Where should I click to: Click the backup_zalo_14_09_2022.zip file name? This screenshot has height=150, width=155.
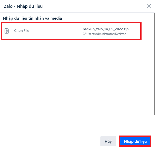(x=106, y=29)
